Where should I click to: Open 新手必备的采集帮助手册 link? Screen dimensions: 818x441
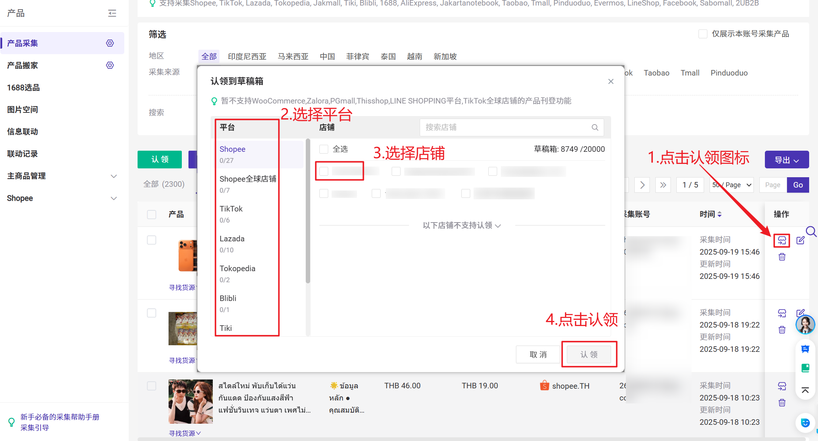click(x=60, y=417)
